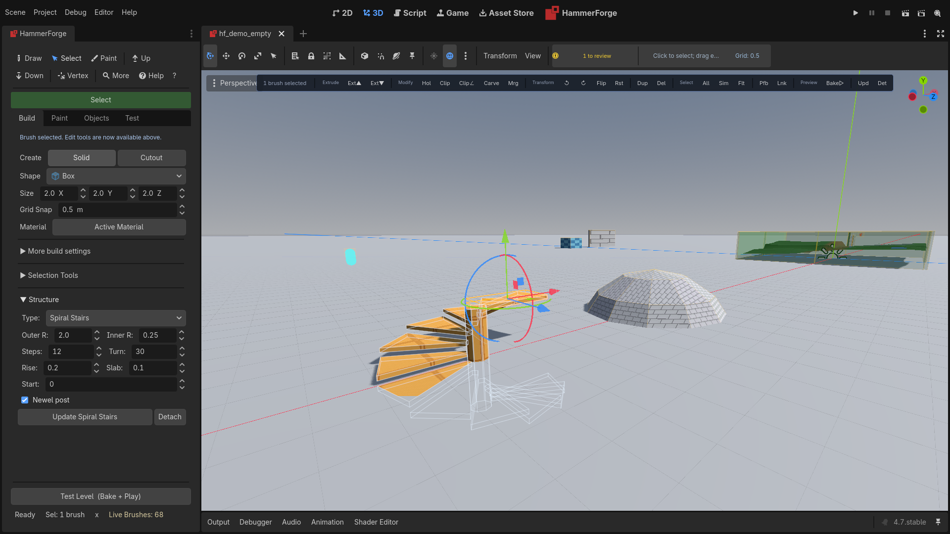Open the Shape Box dropdown
Viewport: 950px width, 534px height.
116,176
